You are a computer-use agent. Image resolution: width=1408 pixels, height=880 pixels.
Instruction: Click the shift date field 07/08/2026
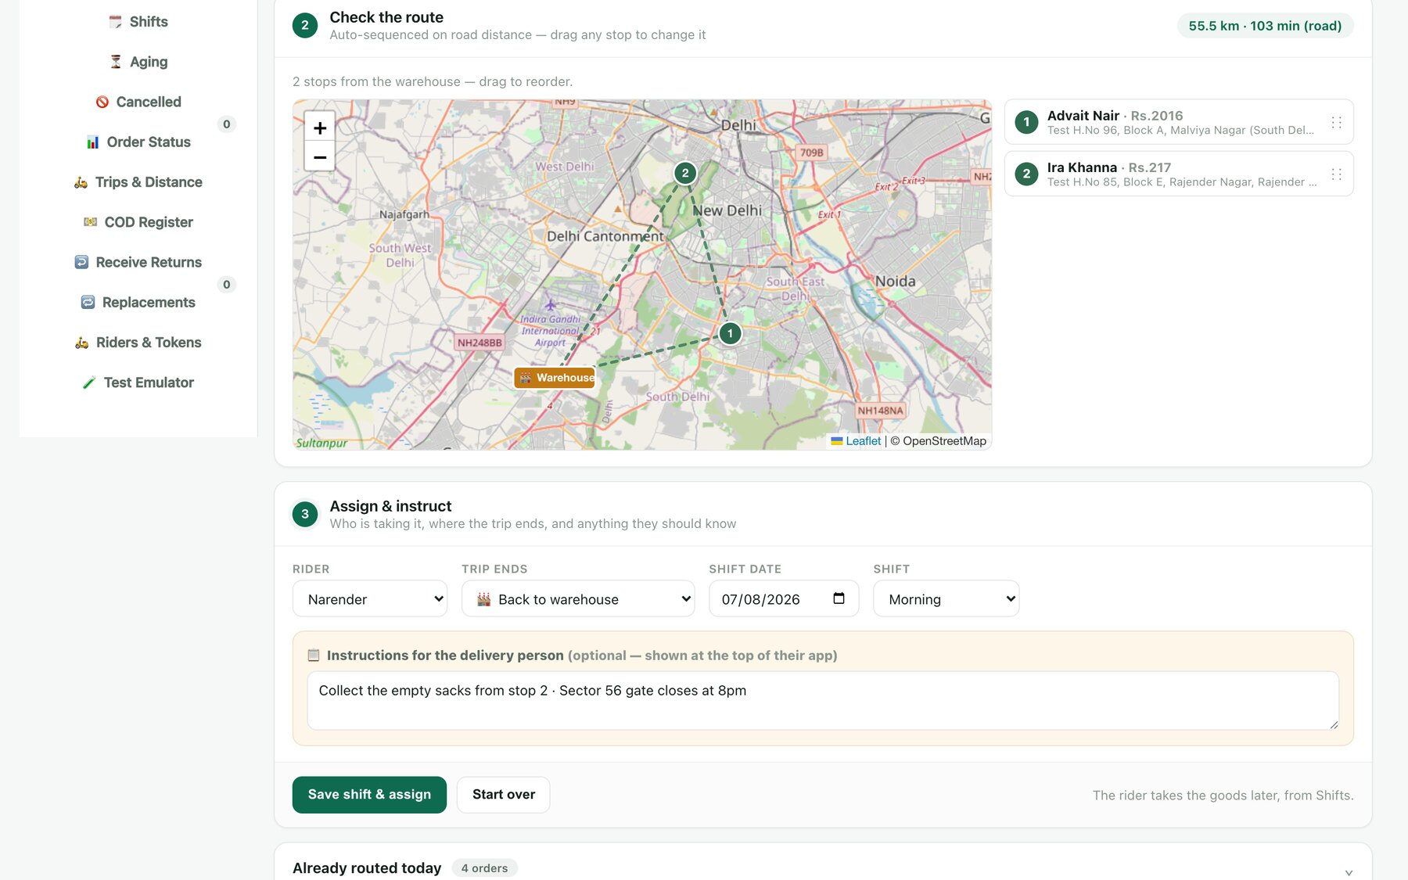(784, 598)
